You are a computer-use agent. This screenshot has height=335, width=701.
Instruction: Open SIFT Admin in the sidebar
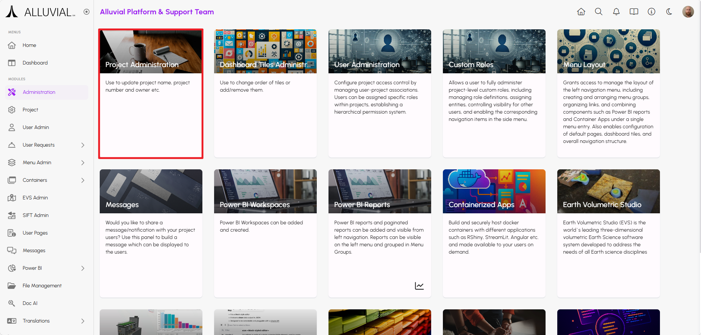(x=47, y=215)
